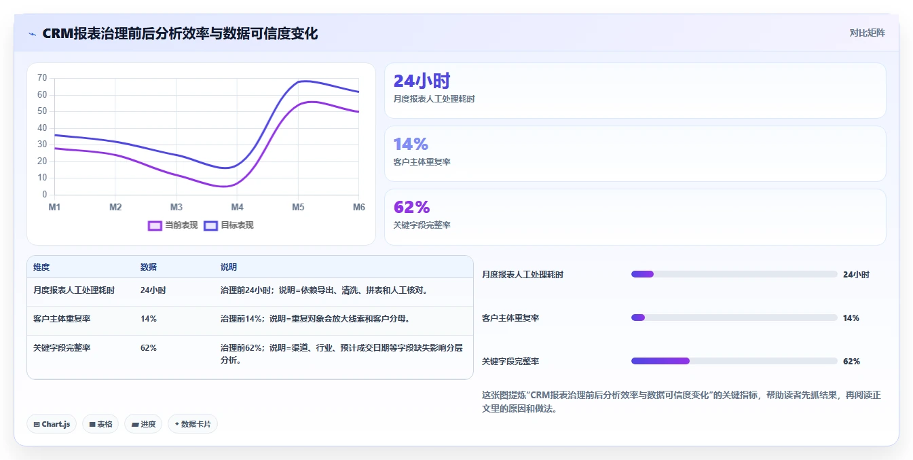
Task: Click table value 14% in 数据 column
Action: [149, 318]
